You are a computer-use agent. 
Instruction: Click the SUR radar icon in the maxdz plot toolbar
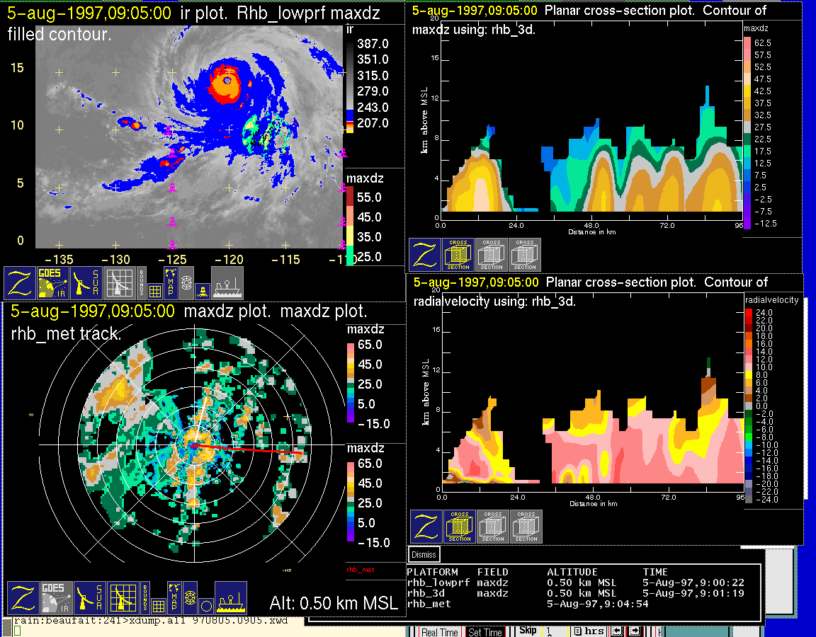89,597
